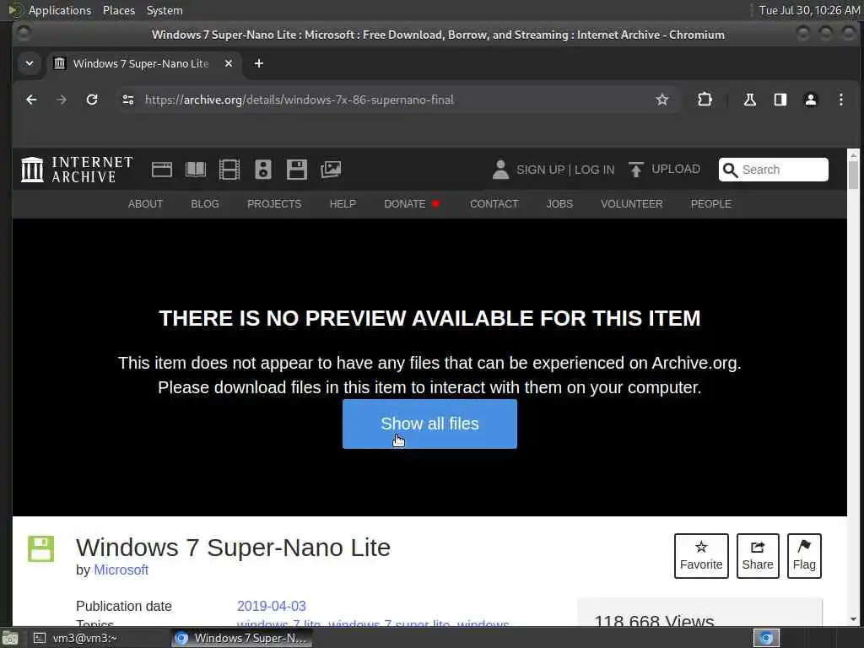Click the LOG IN link
Viewport: 864px width, 648px height.
click(595, 170)
